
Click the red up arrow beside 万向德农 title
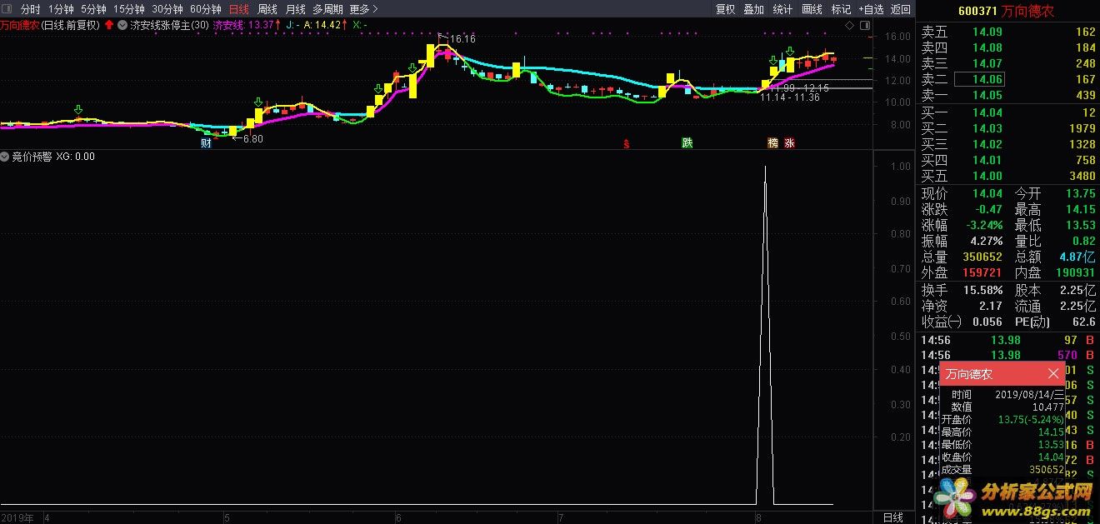click(109, 25)
